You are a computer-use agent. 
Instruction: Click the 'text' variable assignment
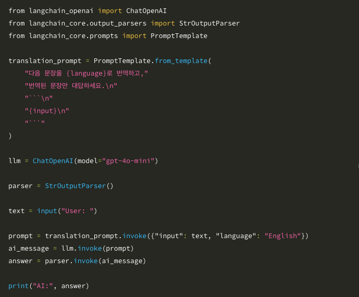pyautogui.click(x=17, y=211)
